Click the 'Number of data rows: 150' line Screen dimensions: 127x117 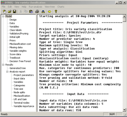tap(60, 110)
